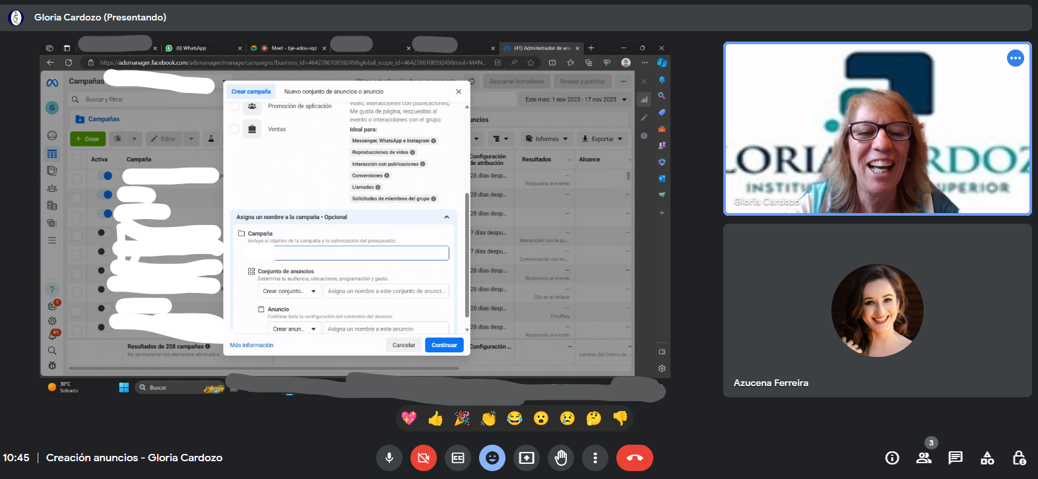
Task: Open the Crear conjunto dropdown
Action: (289, 291)
